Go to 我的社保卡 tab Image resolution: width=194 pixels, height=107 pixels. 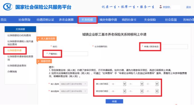point(129,20)
